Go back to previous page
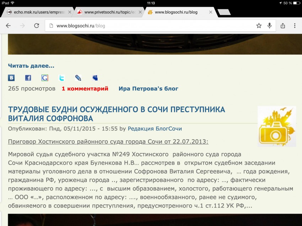Screen dimensions: 302x226 coord(9,26)
